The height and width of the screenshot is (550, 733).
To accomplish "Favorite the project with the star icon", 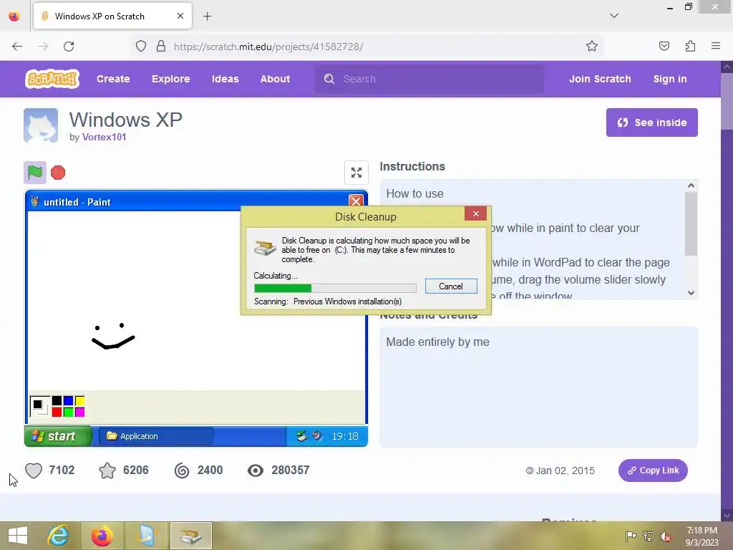I will pyautogui.click(x=107, y=470).
